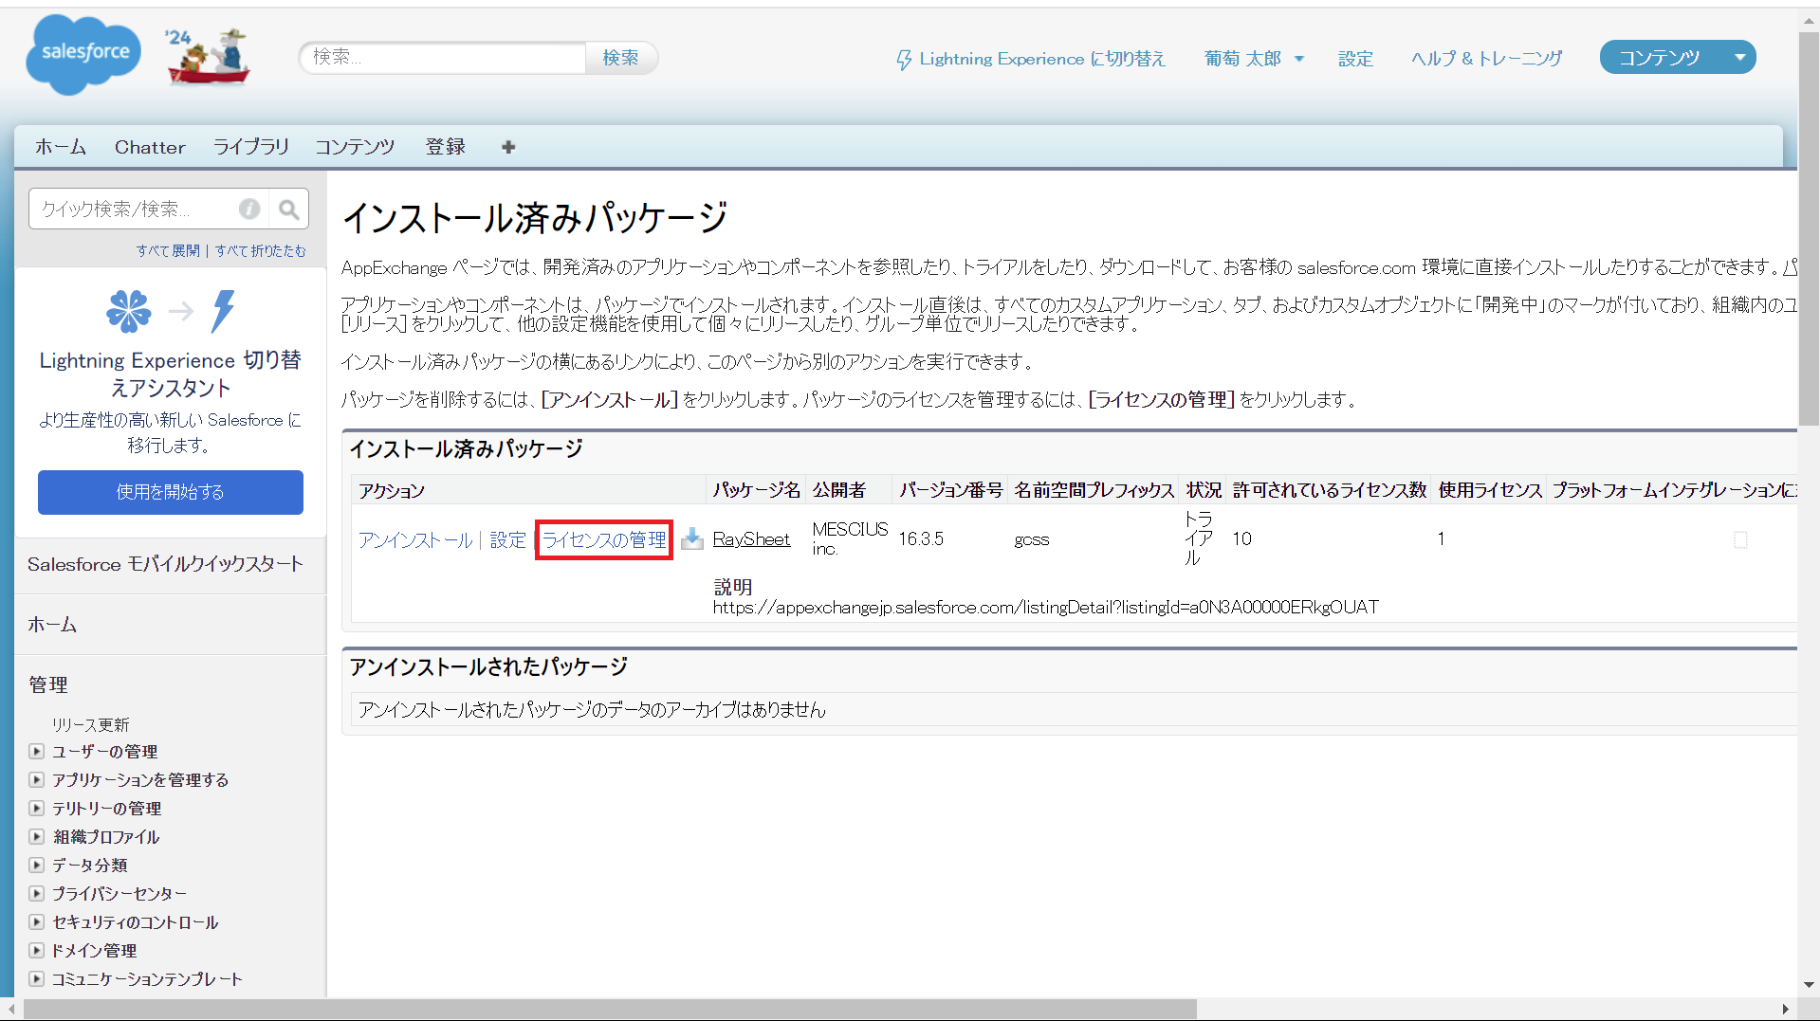Click the Salesforce cloud logo
The image size is (1820, 1021).
[83, 54]
